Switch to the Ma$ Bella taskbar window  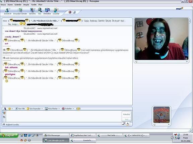(x=109, y=135)
